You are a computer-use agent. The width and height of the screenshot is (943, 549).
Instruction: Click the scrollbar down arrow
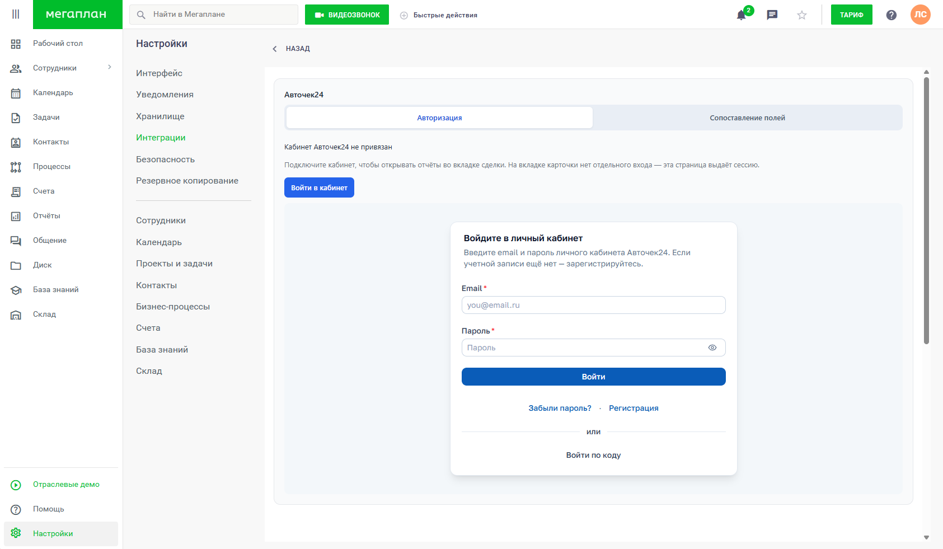click(926, 538)
